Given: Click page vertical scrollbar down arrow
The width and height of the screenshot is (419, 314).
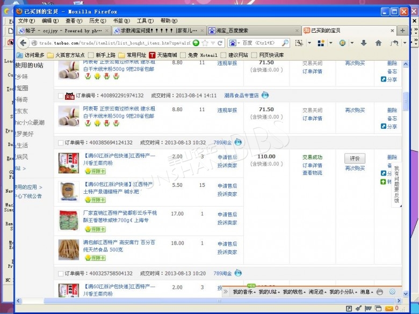Looking at the screenshot, I should (406, 294).
